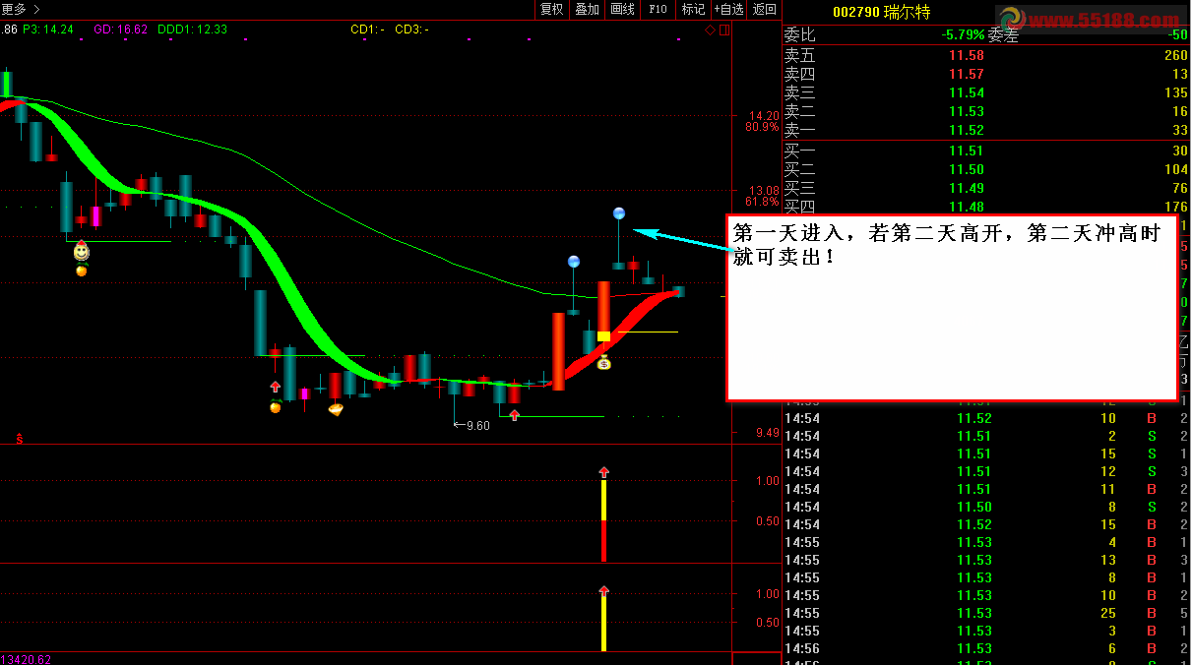Open the 更多 menu
Viewport: 1192px width, 665px height.
tap(20, 9)
